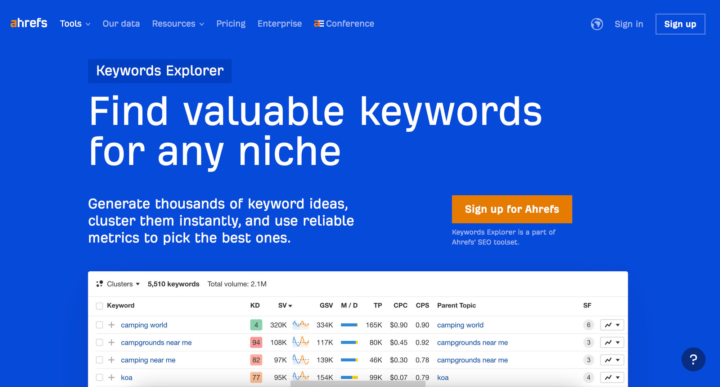Open camping world keyword link
Screen dimensions: 720x387
[144, 325]
